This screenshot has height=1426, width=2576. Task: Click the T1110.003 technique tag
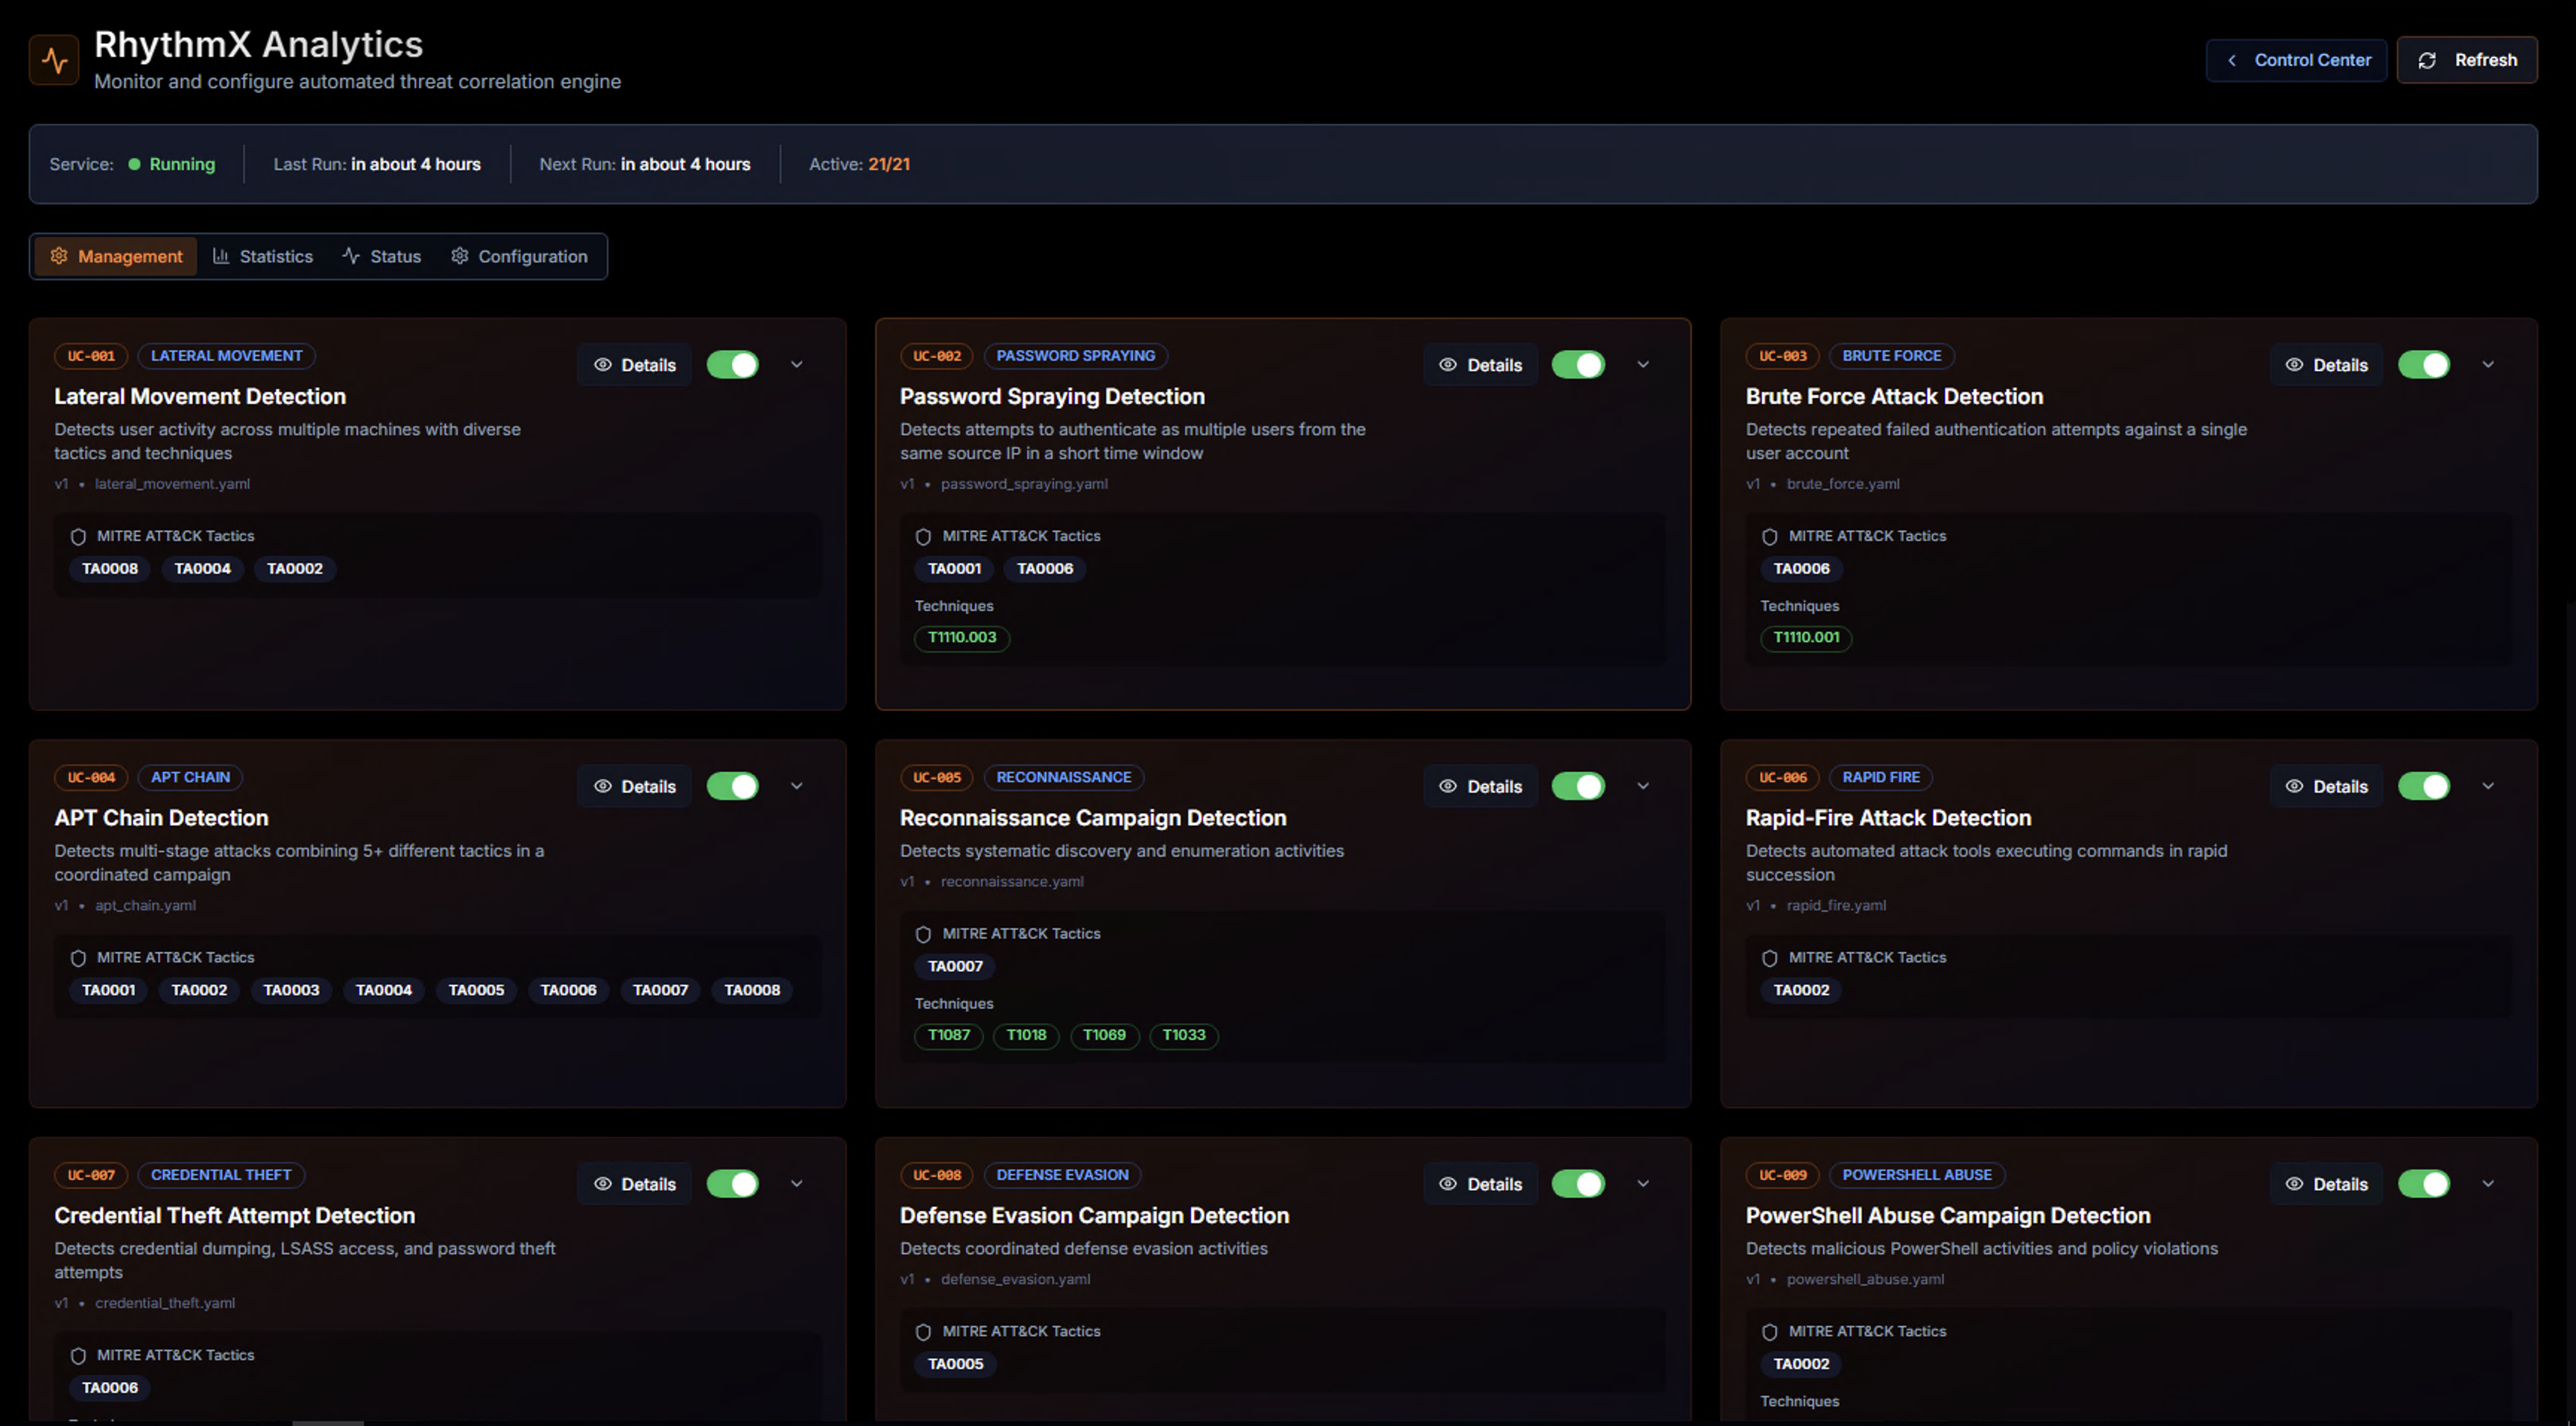coord(961,638)
